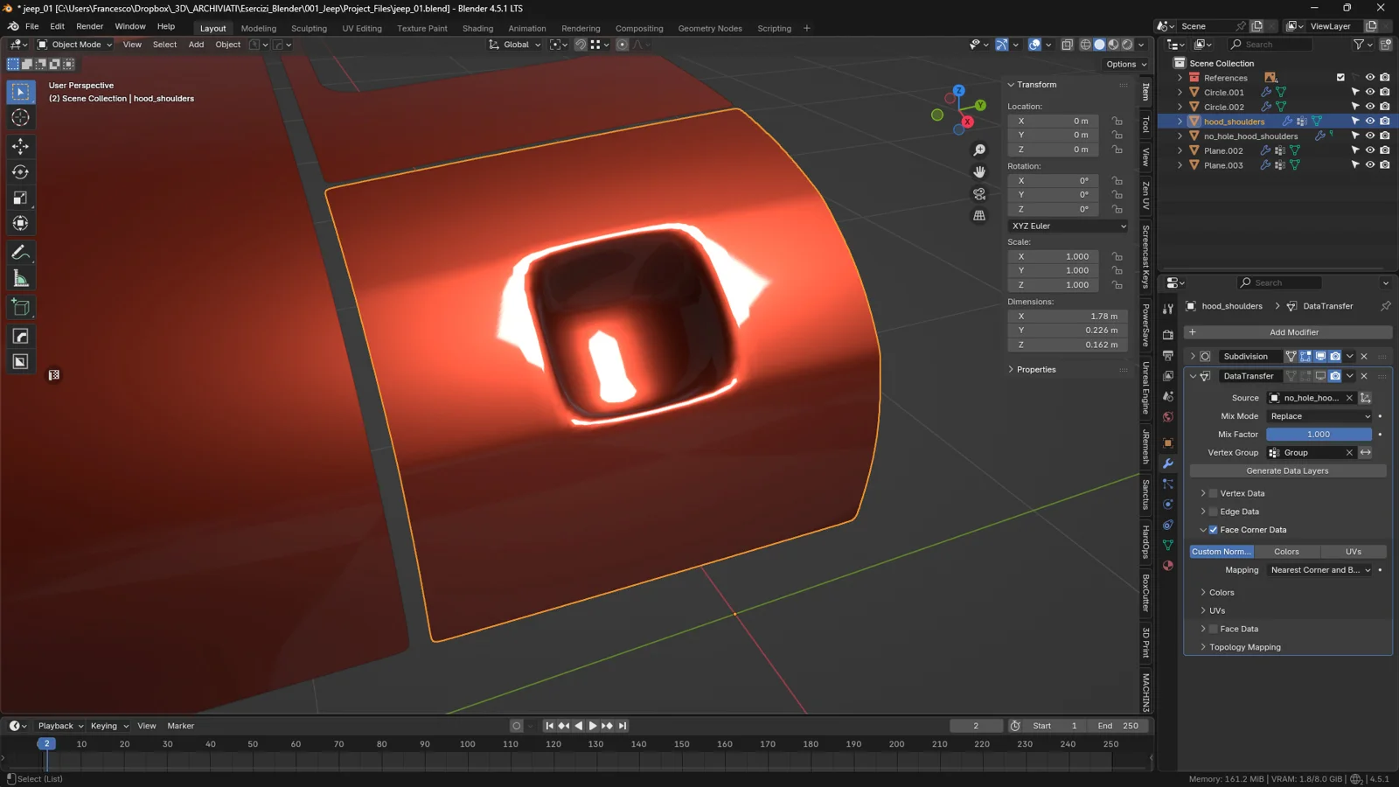Viewport: 1399px width, 787px height.
Task: Switch to Sculpting workspace tab
Action: tap(309, 28)
